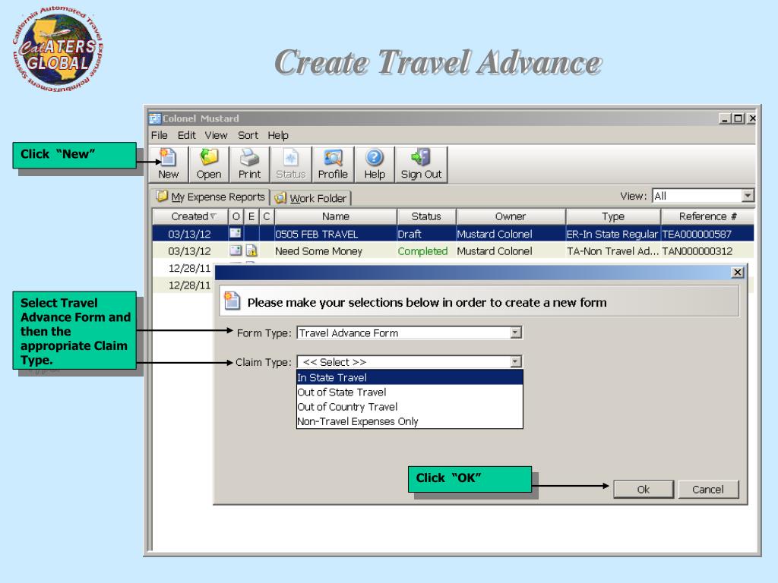Click the New toolbar icon
This screenshot has height=583, width=778.
168,165
